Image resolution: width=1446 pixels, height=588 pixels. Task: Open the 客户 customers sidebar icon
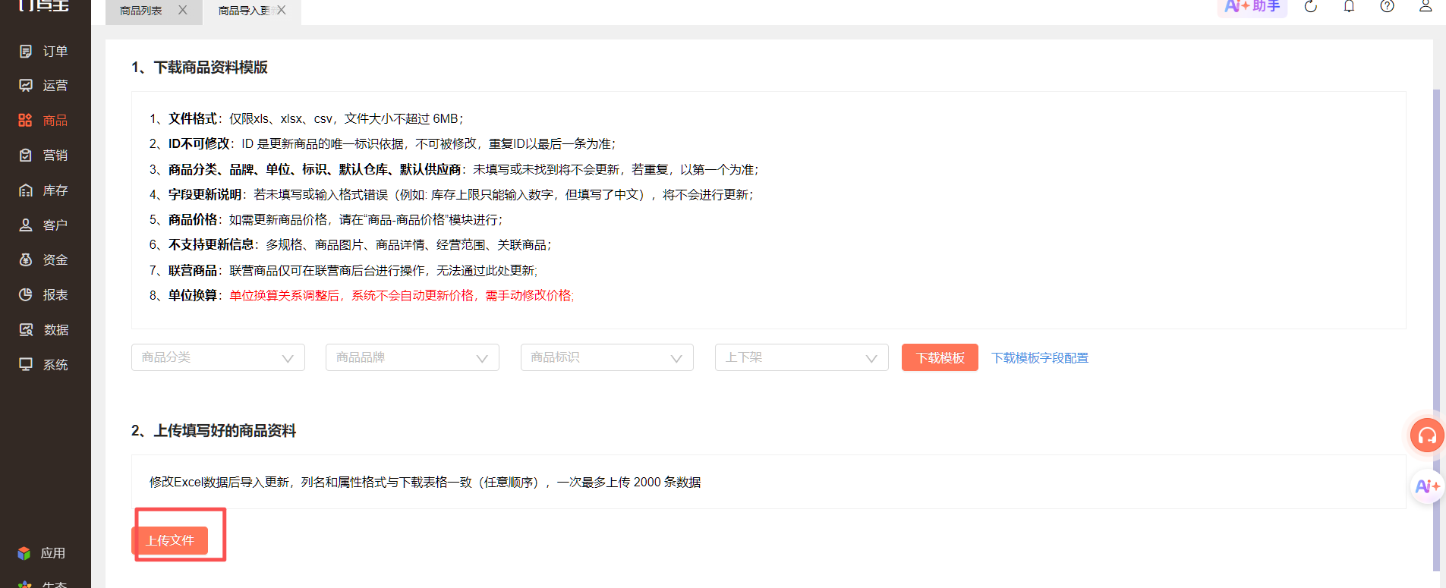point(26,225)
